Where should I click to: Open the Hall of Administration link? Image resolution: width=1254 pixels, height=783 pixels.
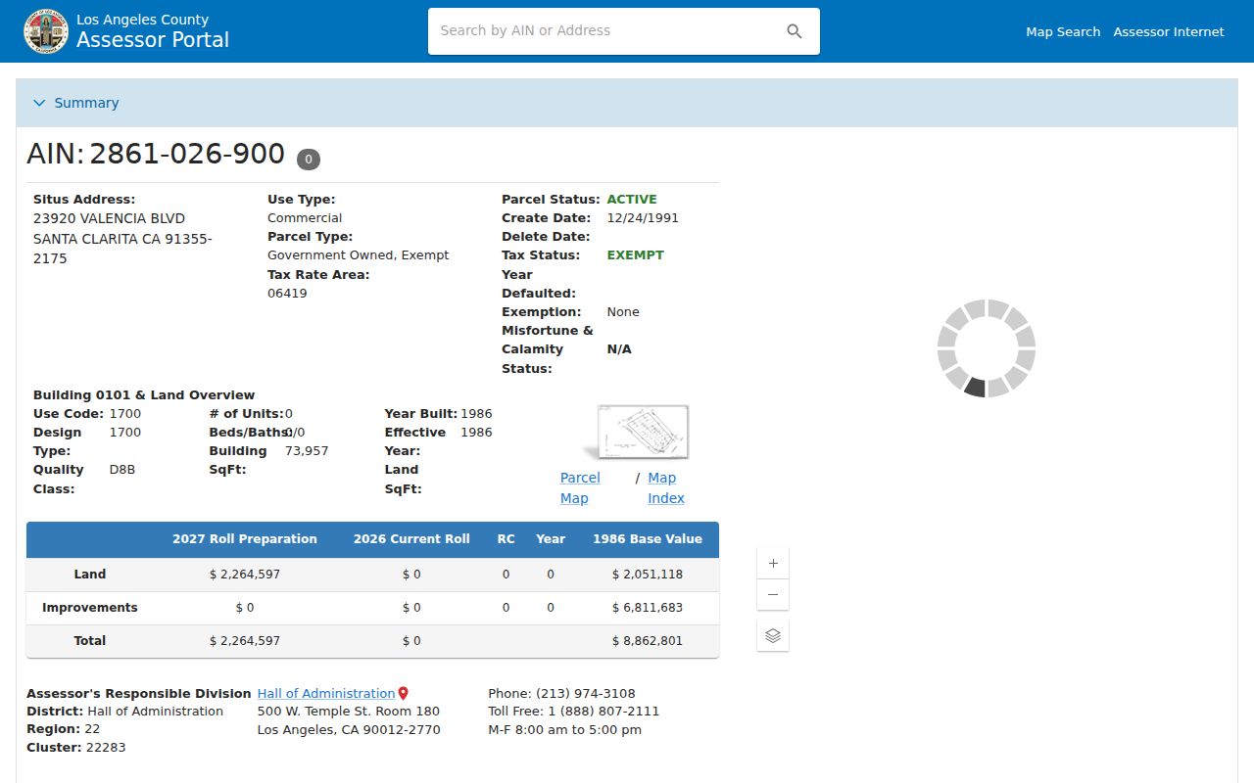pos(326,693)
